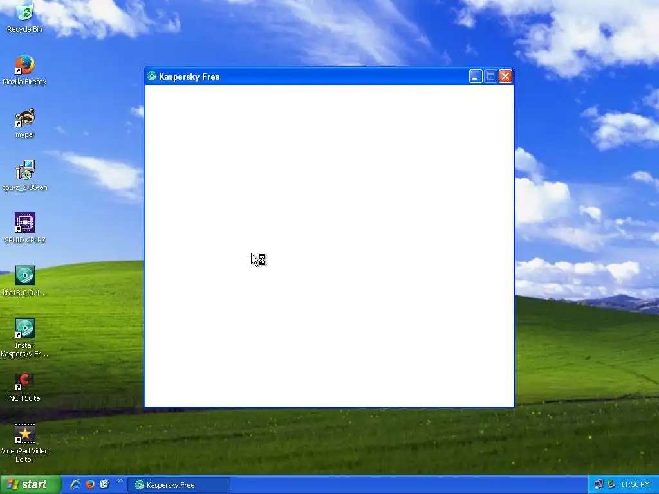Viewport: 659px width, 494px height.
Task: Close the Kaspersky Free window
Action: click(x=506, y=77)
